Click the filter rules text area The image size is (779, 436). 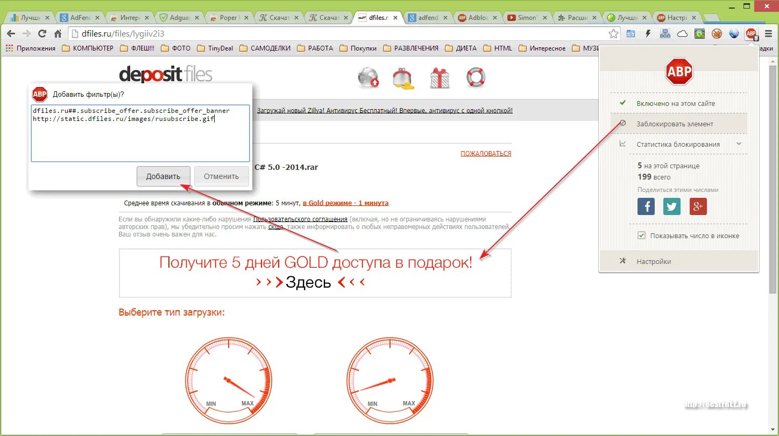(x=140, y=133)
